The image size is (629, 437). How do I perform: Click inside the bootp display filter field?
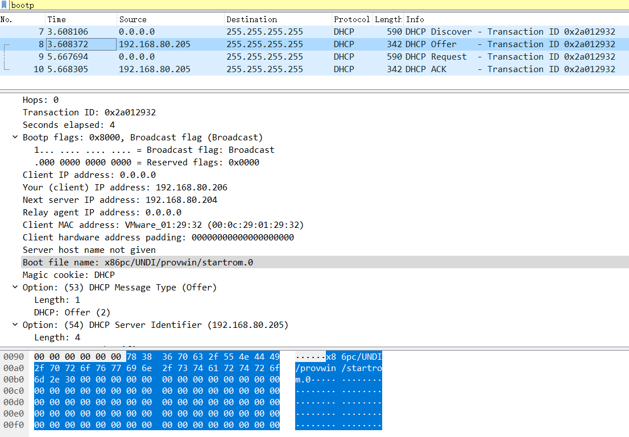click(284, 5)
